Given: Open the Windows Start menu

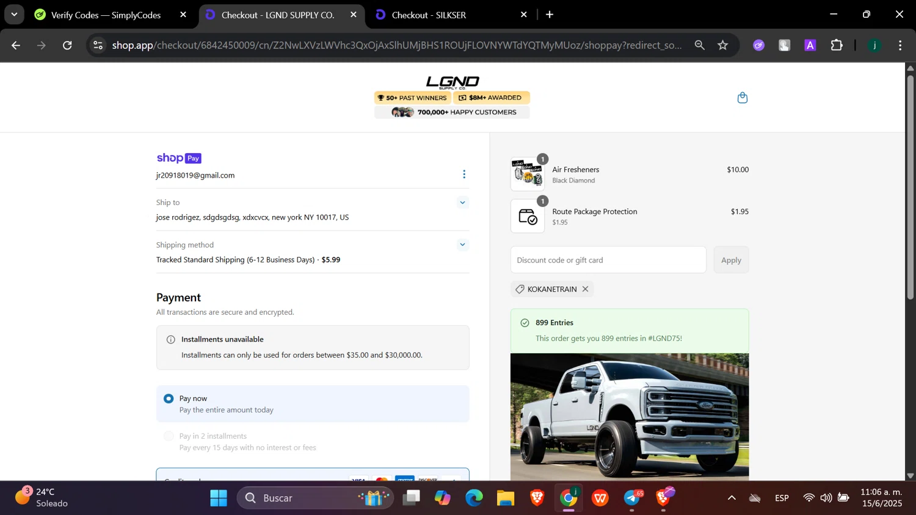Looking at the screenshot, I should [218, 499].
